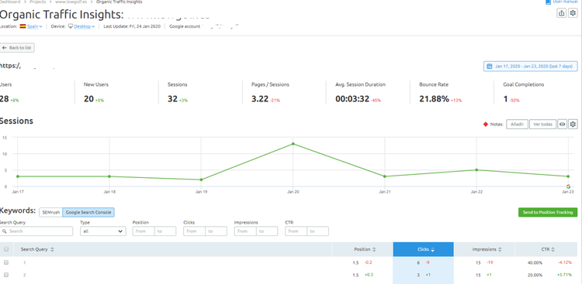Image resolution: width=582 pixels, height=284 pixels.
Task: Sort by Impressions column header
Action: [x=487, y=250]
